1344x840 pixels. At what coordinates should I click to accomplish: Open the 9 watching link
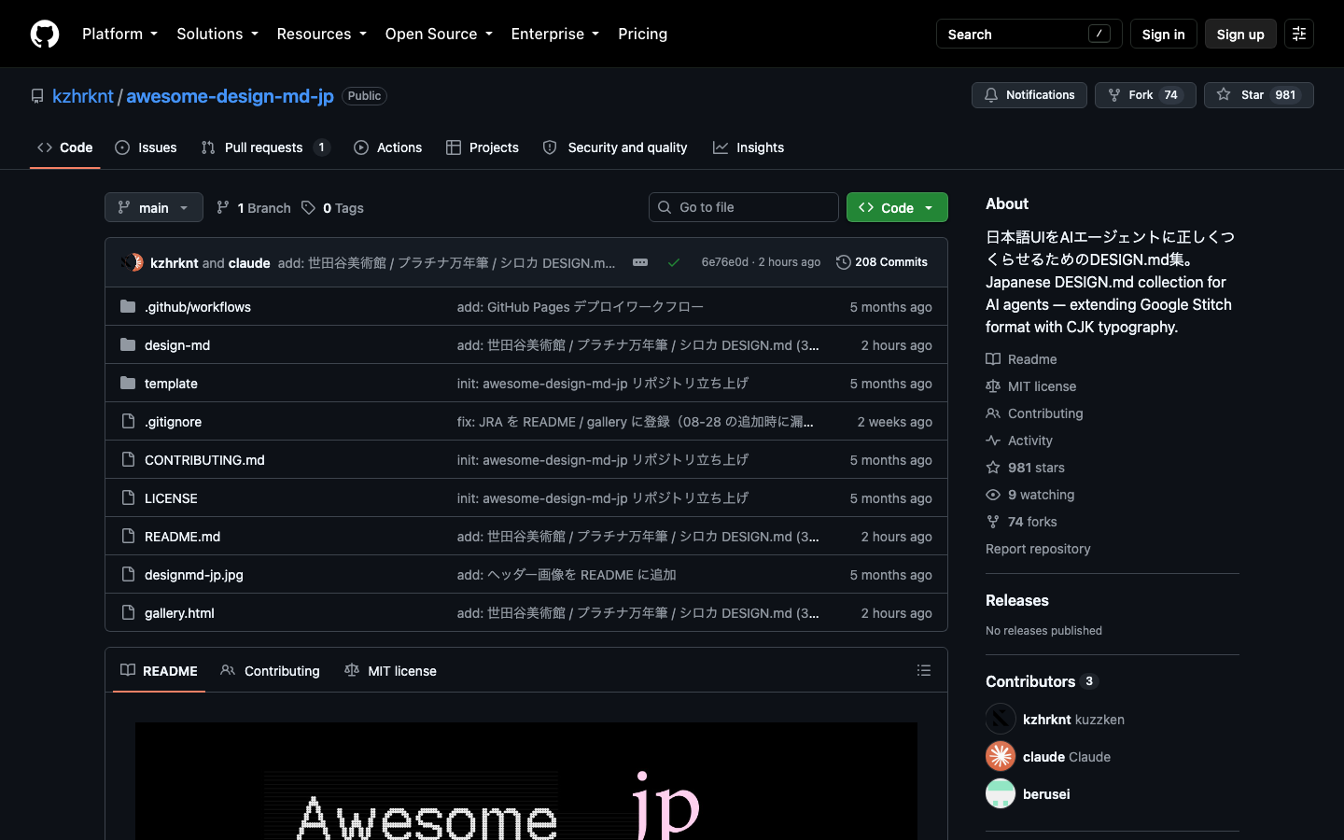pyautogui.click(x=1029, y=495)
